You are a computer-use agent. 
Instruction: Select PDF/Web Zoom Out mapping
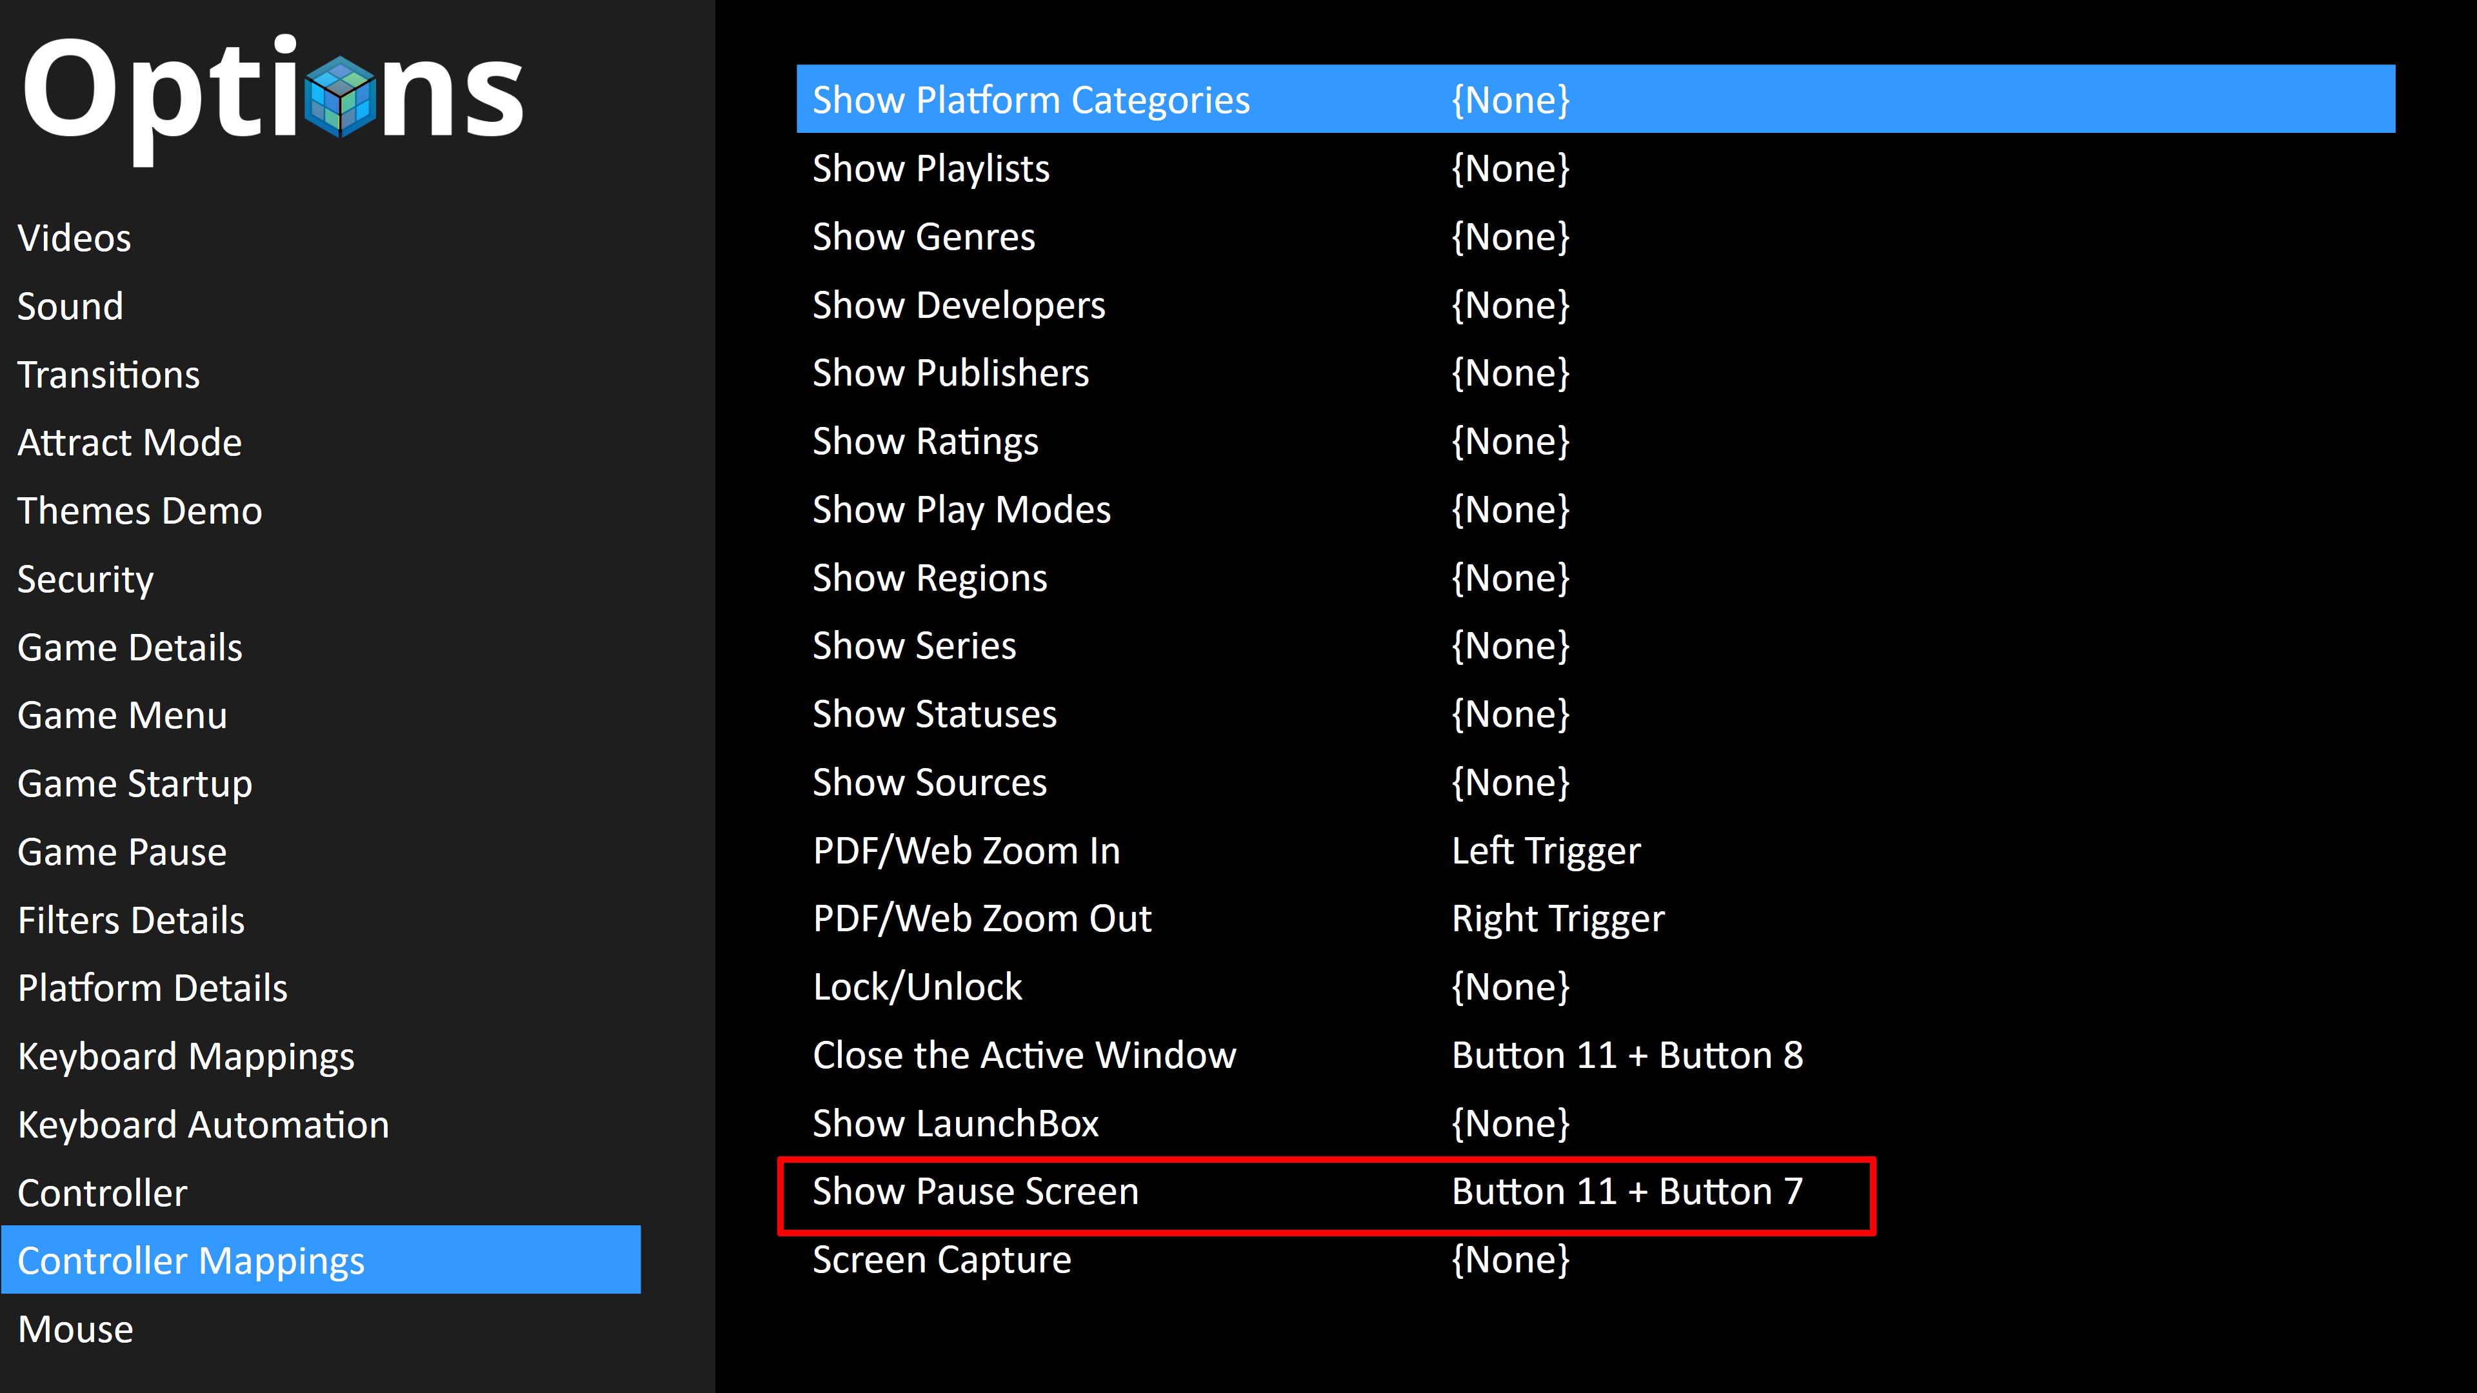[1595, 919]
